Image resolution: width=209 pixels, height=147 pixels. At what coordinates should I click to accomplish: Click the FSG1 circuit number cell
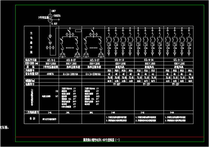[168, 71]
